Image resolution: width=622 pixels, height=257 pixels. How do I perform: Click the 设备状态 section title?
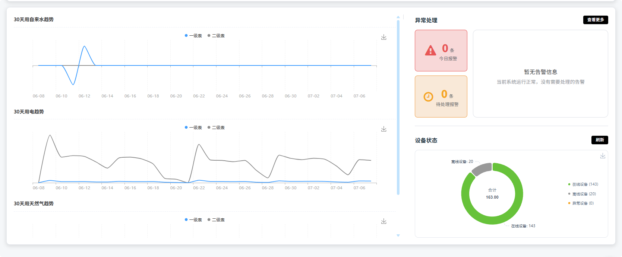point(426,140)
